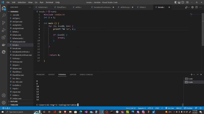Click the errors and warnings status indicator
The image size is (204, 114).
click(x=6, y=108)
